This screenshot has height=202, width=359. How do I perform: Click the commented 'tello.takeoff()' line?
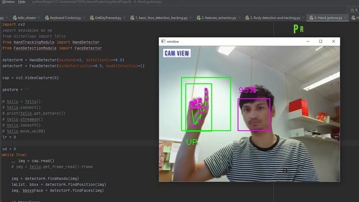pyautogui.click(x=21, y=125)
